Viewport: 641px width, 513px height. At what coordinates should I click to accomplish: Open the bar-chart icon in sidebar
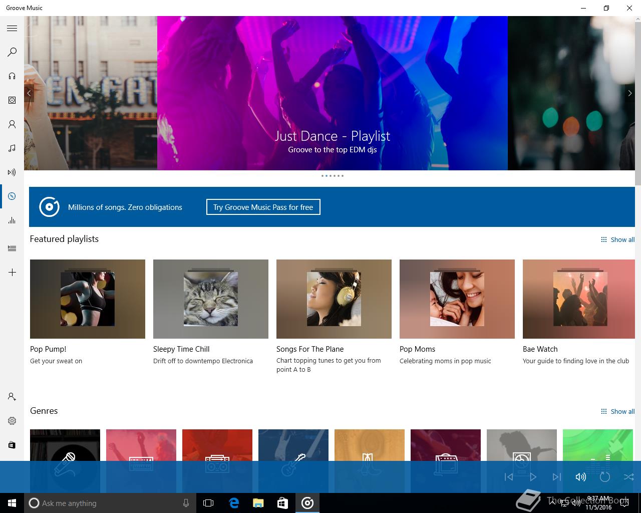(x=12, y=220)
